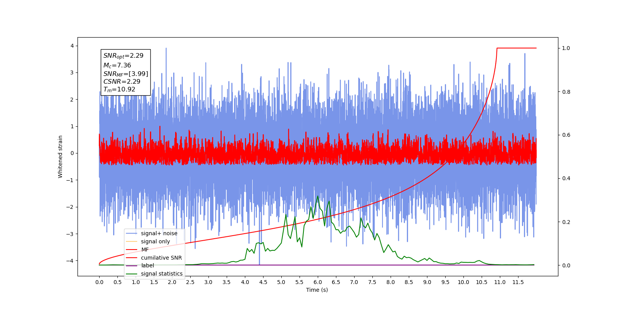Click the x-axis tick label 10.0
620x310 pixels.
click(463, 282)
